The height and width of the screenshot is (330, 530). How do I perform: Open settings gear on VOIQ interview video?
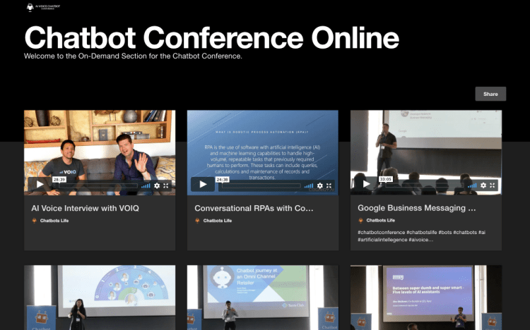click(156, 185)
